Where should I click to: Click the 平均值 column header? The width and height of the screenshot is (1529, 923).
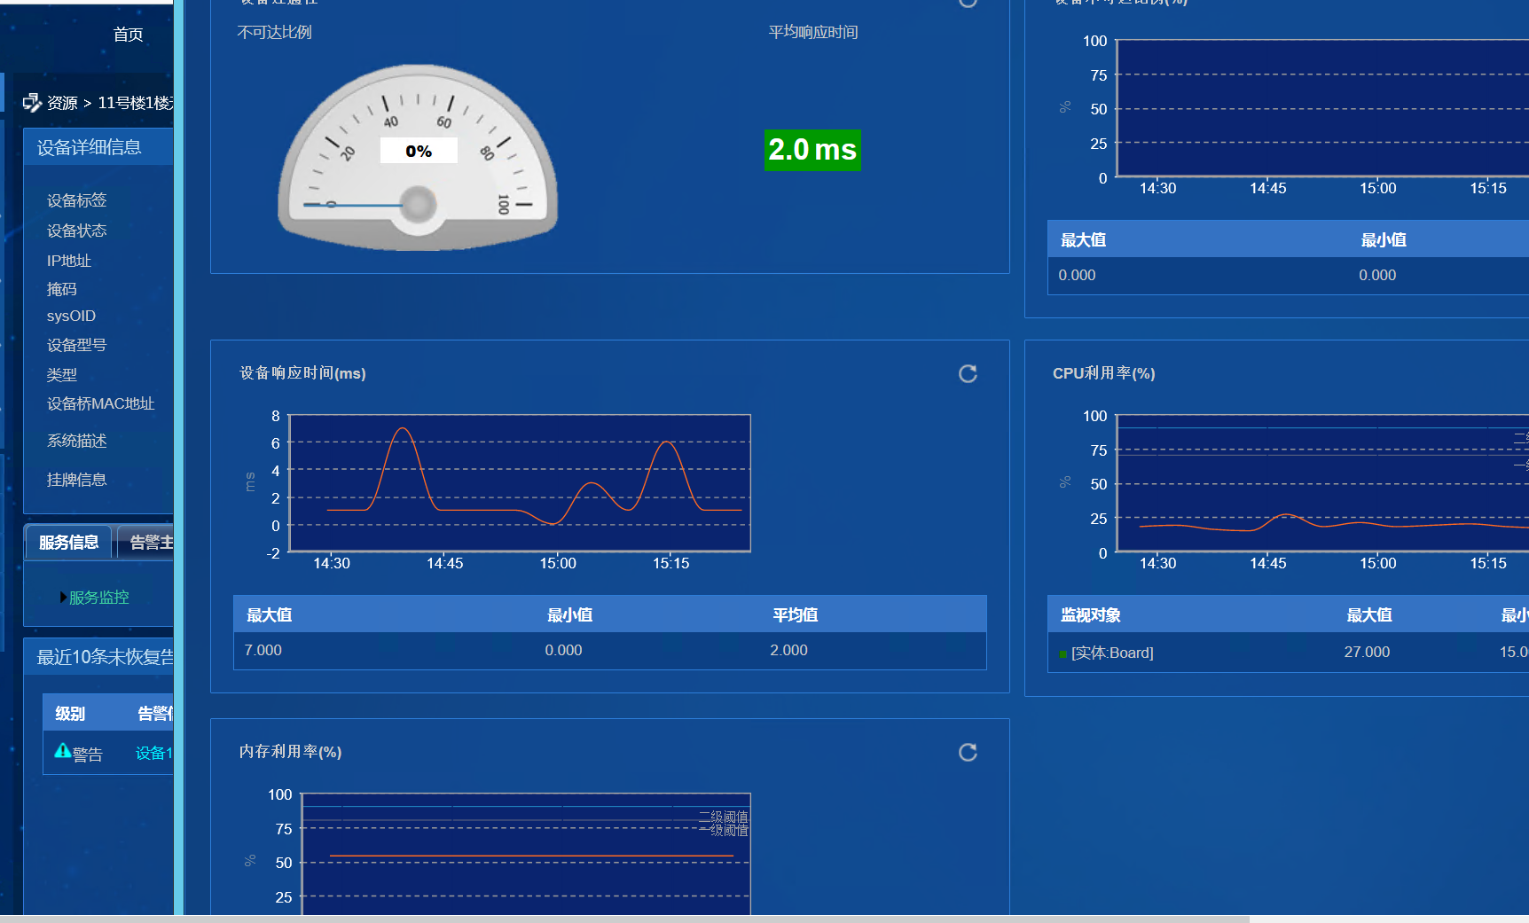(x=795, y=615)
